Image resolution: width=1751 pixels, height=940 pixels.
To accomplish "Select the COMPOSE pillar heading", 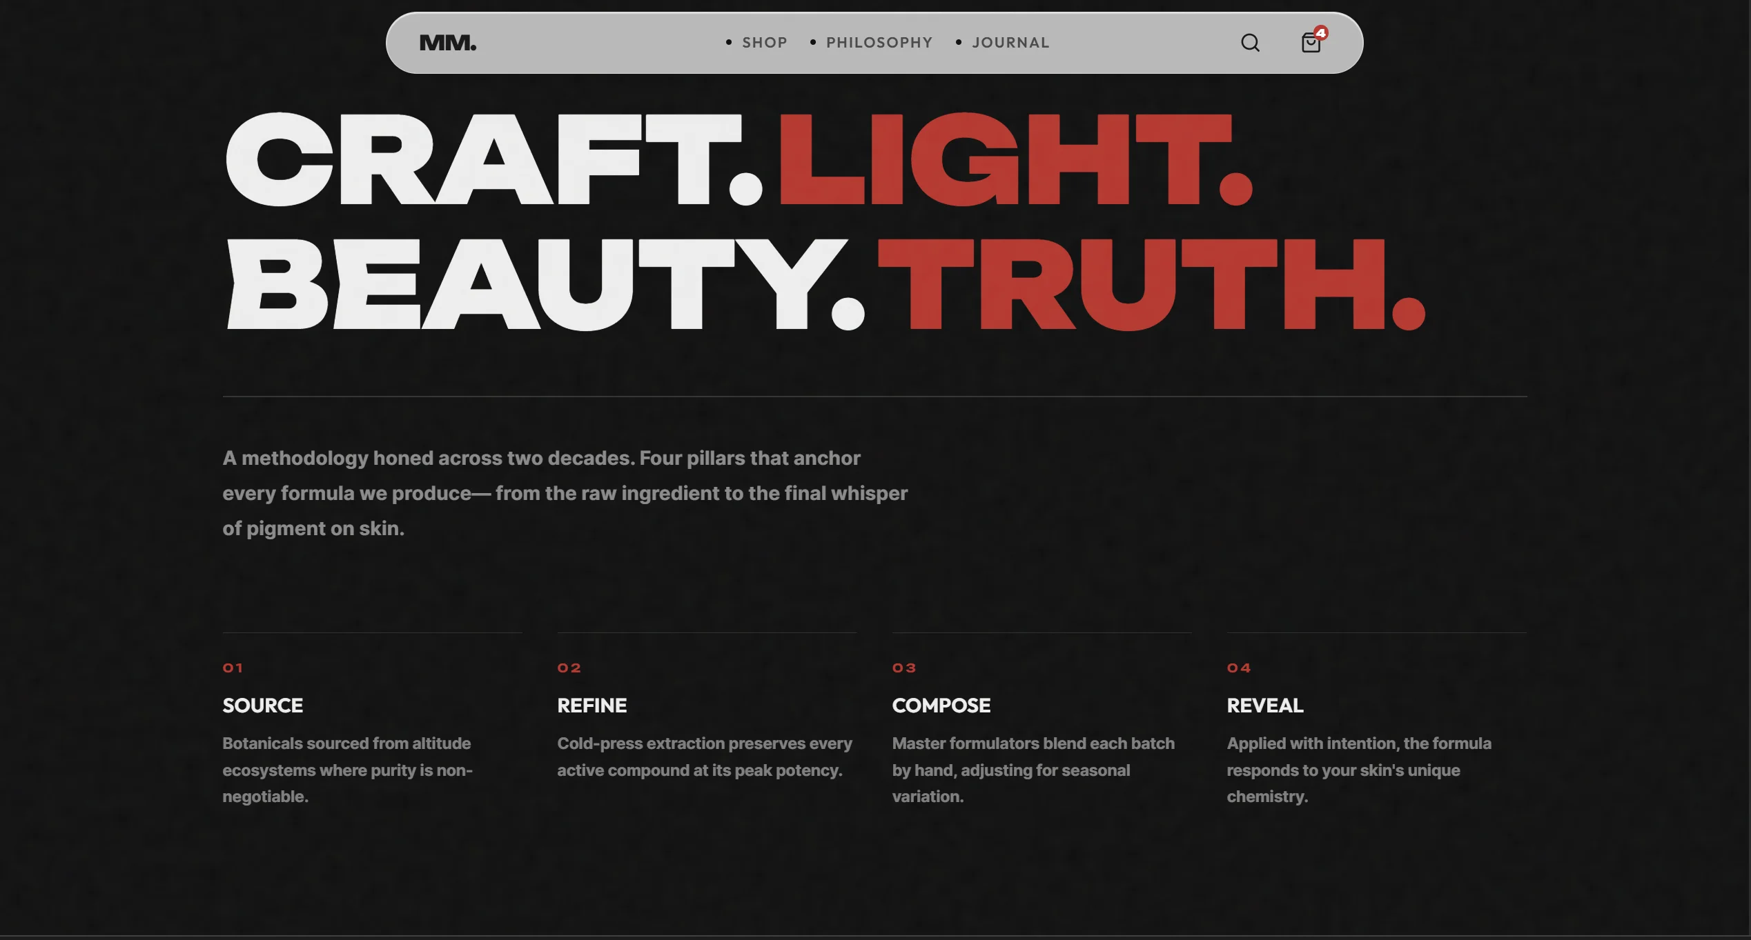I will 941,706.
